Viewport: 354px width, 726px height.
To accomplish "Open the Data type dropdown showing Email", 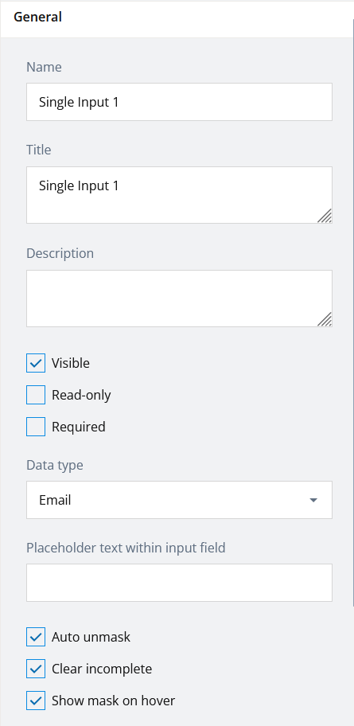I will click(x=179, y=500).
